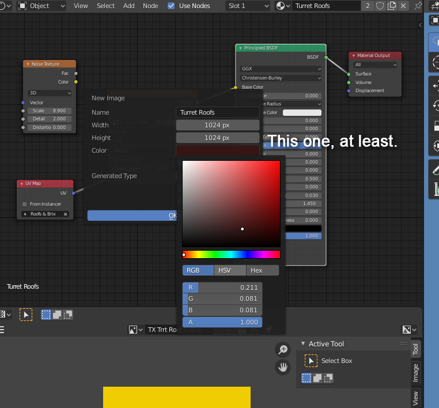Open the editor type dropdown in image editor header

[x=5, y=315]
